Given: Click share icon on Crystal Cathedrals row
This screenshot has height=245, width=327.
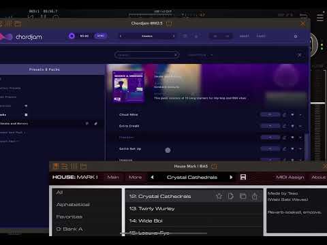Looking at the screenshot, I should 255,196.
